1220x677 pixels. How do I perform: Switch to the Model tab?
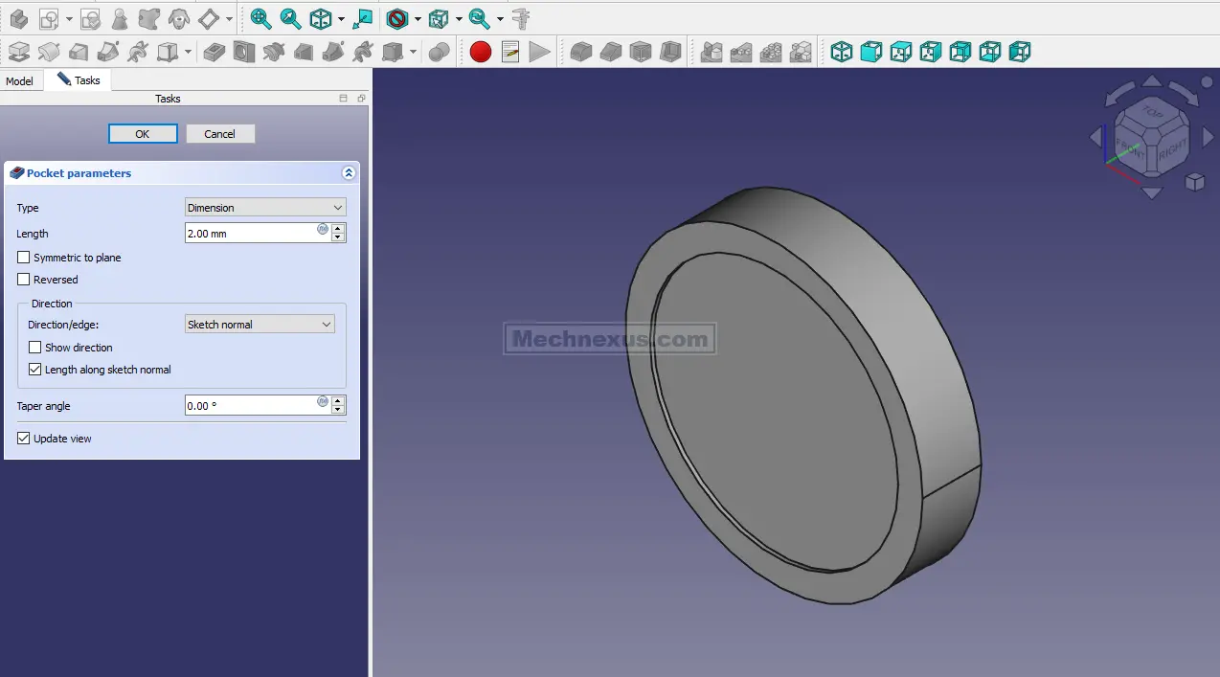click(x=20, y=81)
